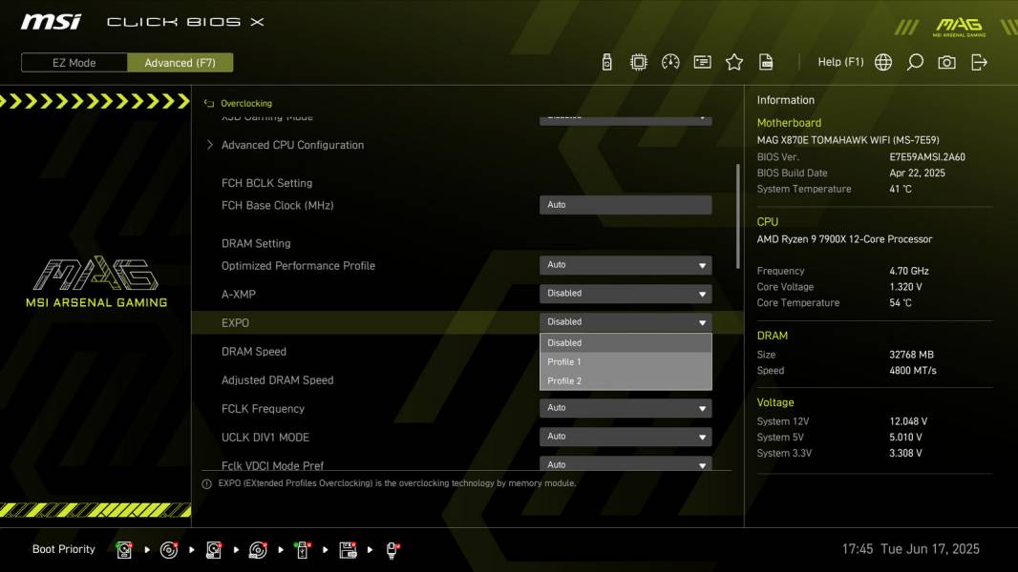
Task: Click the 17:45 date and time display
Action: tap(910, 549)
